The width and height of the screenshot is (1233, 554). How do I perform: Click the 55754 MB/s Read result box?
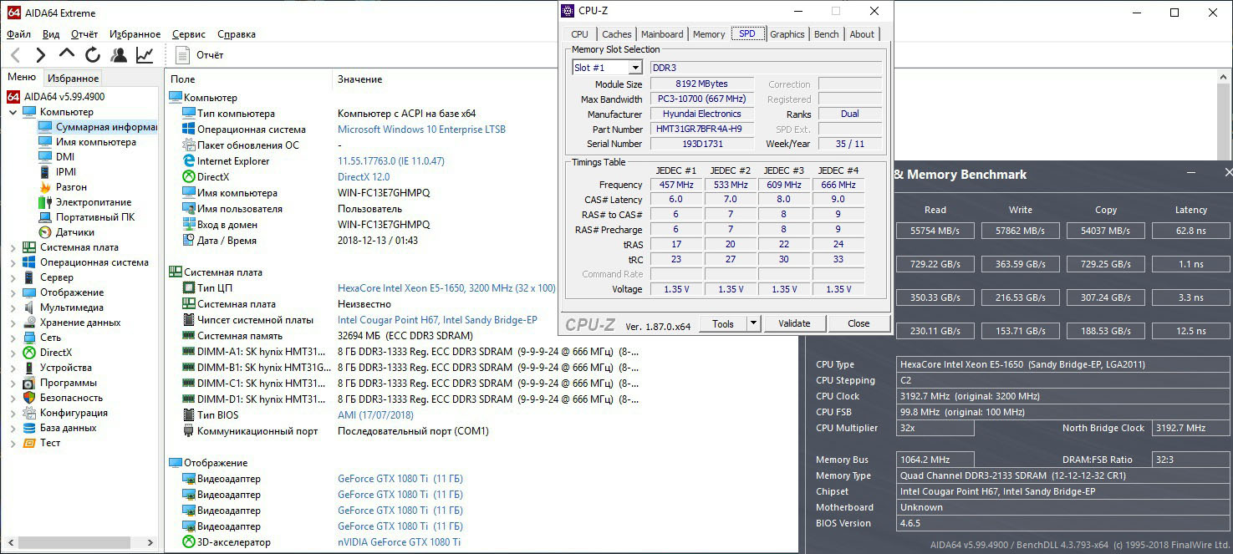click(935, 231)
